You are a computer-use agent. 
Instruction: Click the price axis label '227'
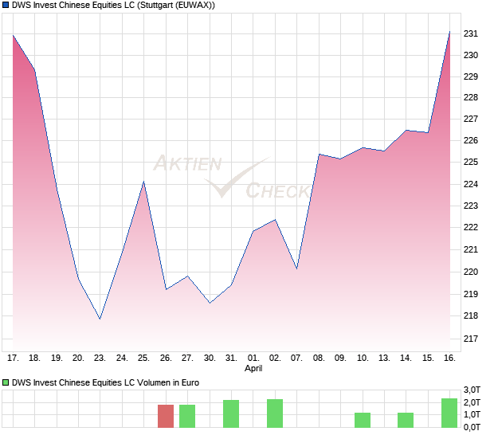471,119
